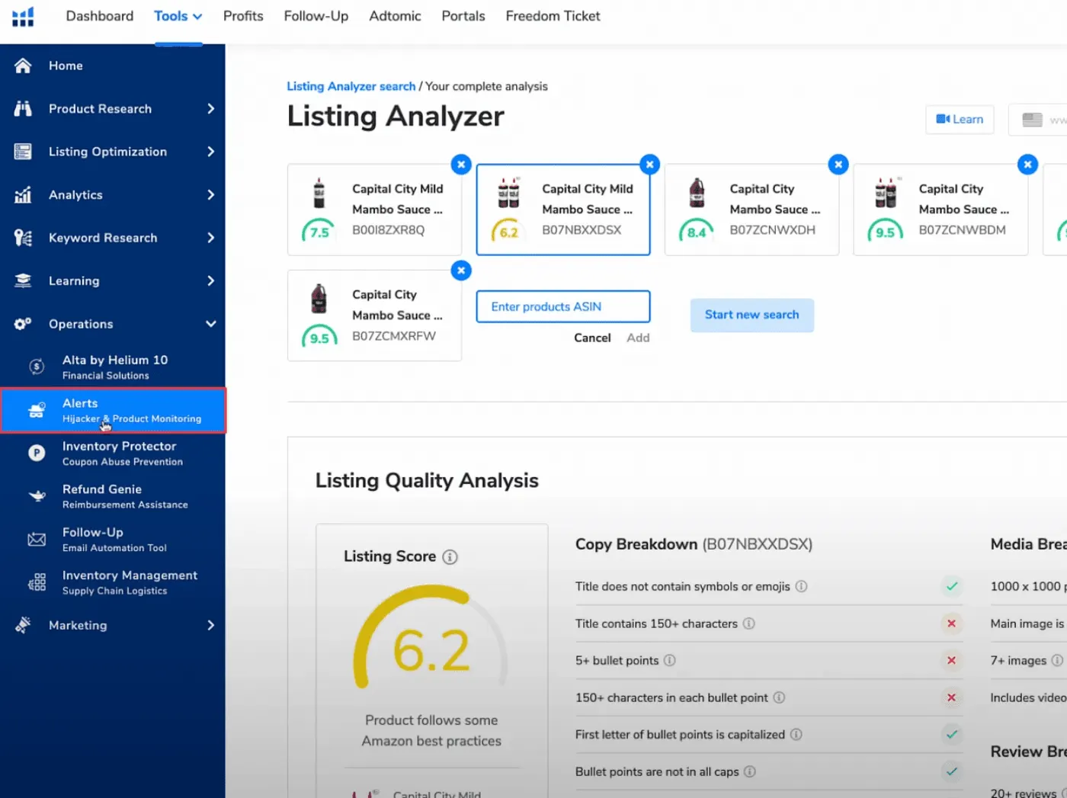Click the Listing Score info icon

tap(450, 557)
